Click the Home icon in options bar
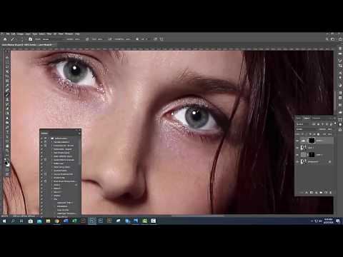The width and height of the screenshot is (343, 257). (5, 39)
